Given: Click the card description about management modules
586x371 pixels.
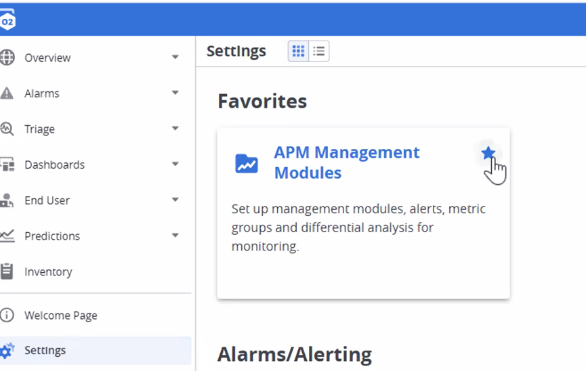Looking at the screenshot, I should click(x=358, y=227).
